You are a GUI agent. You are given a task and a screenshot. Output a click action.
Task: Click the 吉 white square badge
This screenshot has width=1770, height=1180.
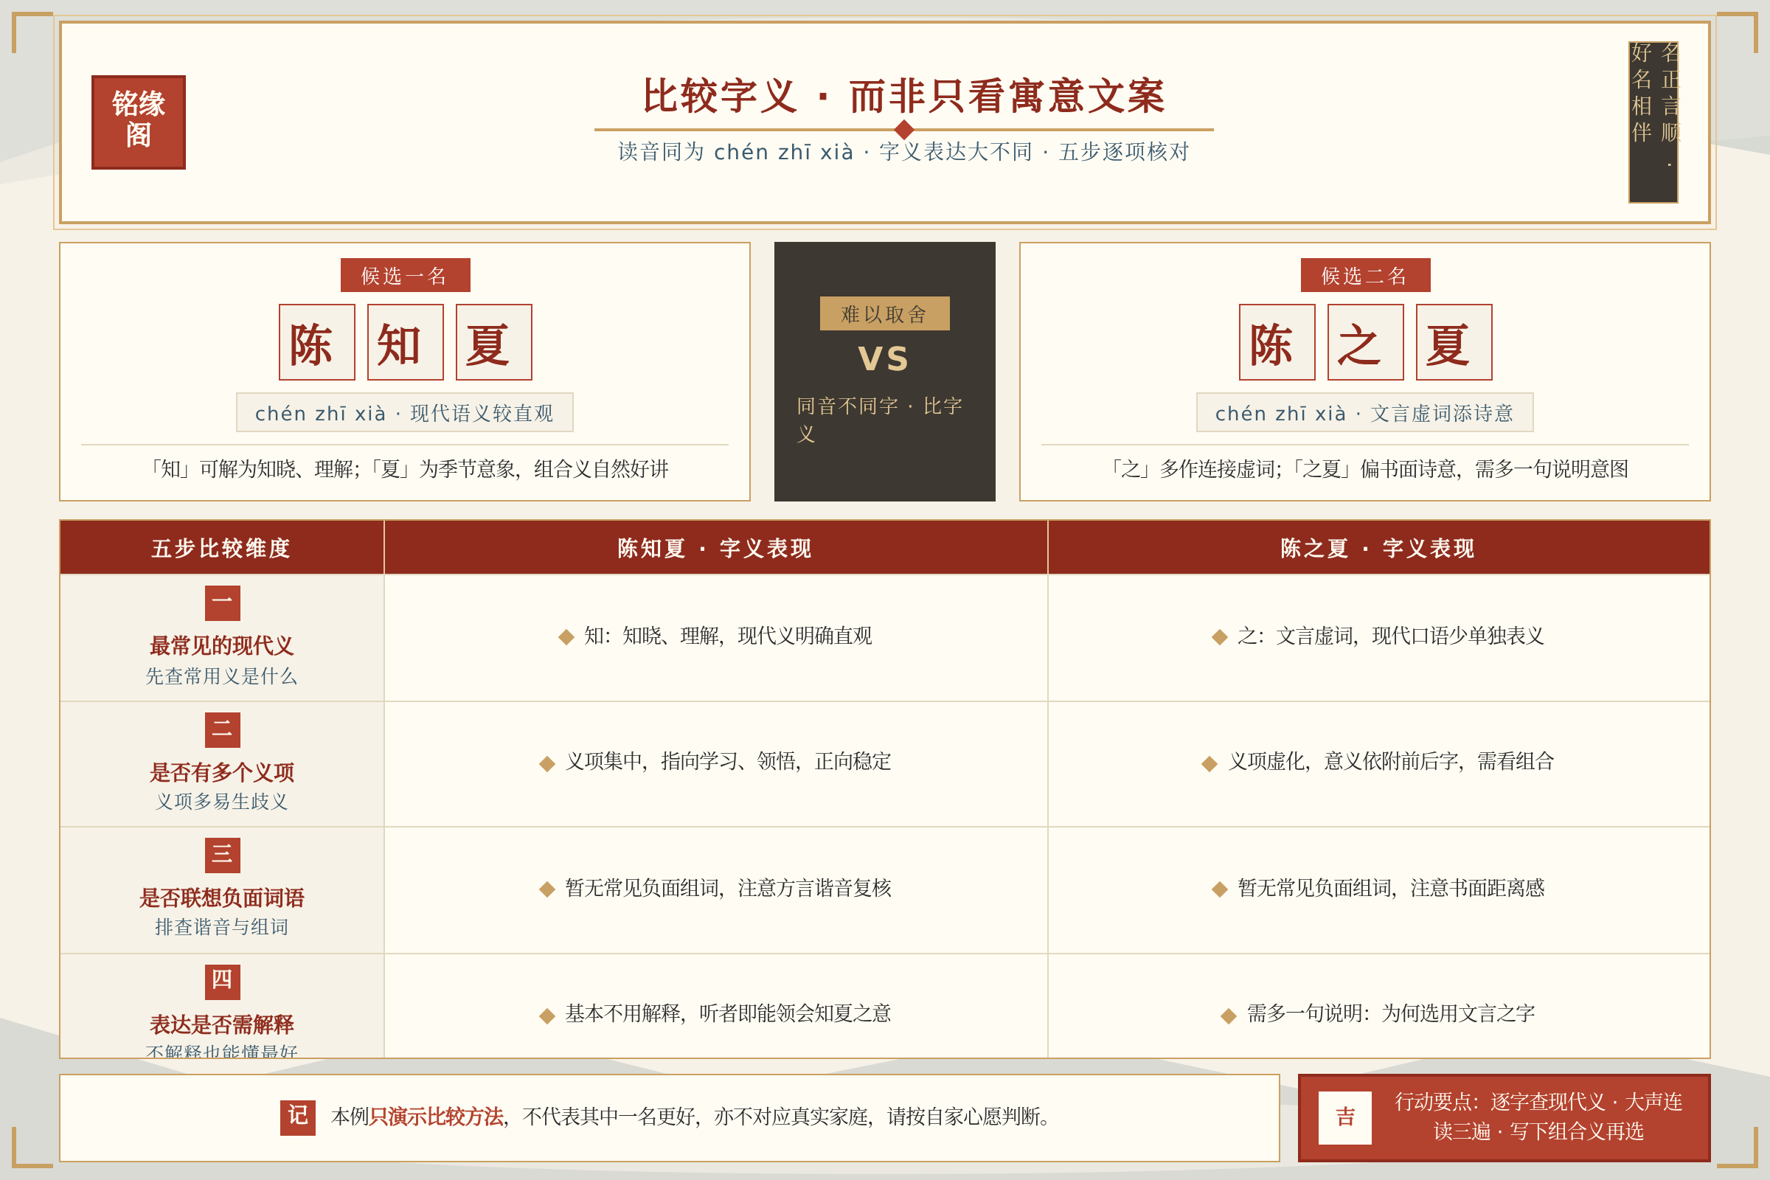coord(1344,1117)
